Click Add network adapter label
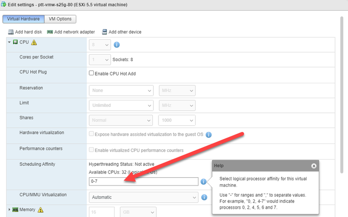 coord(74,32)
